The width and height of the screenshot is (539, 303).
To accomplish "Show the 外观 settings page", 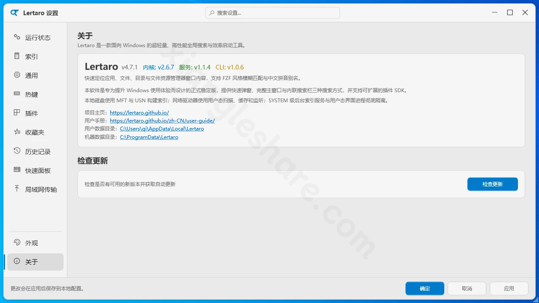I will pyautogui.click(x=35, y=243).
